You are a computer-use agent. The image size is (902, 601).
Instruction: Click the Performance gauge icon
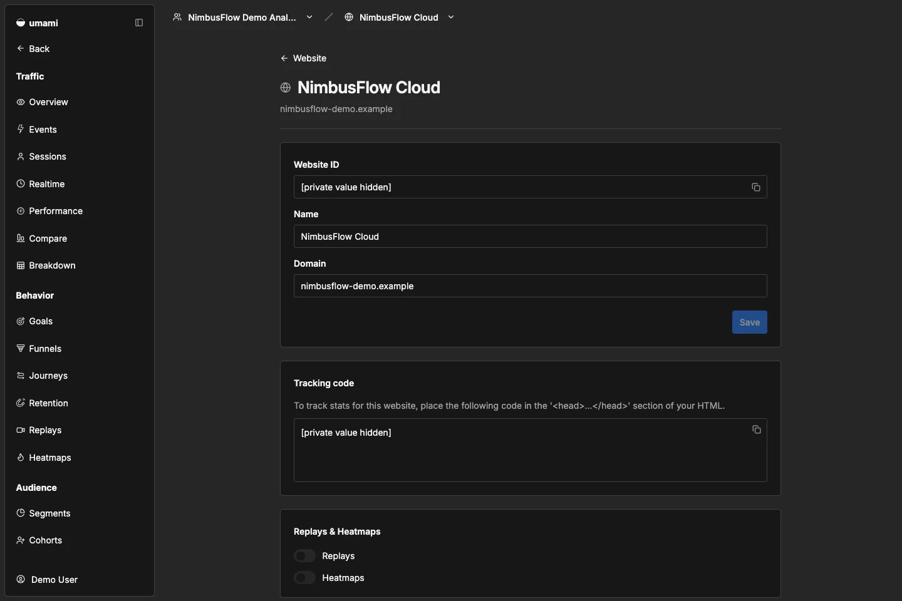pyautogui.click(x=21, y=211)
